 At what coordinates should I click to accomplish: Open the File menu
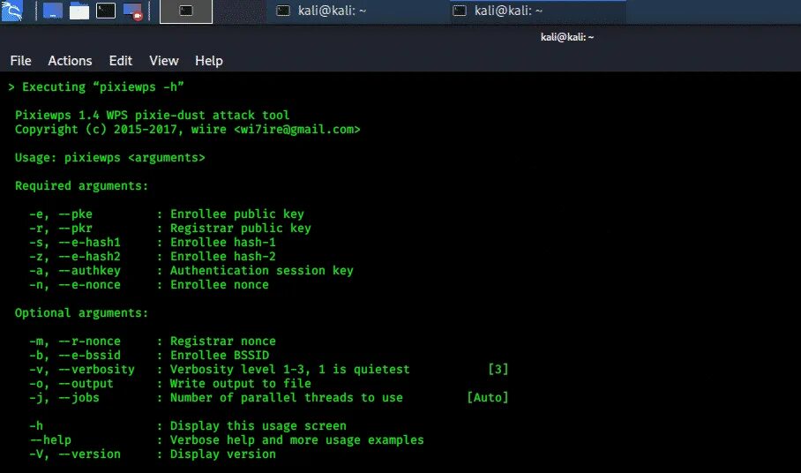pos(20,61)
